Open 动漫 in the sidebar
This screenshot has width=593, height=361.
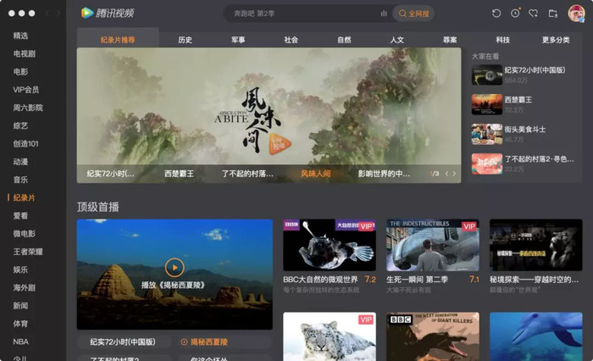(20, 162)
